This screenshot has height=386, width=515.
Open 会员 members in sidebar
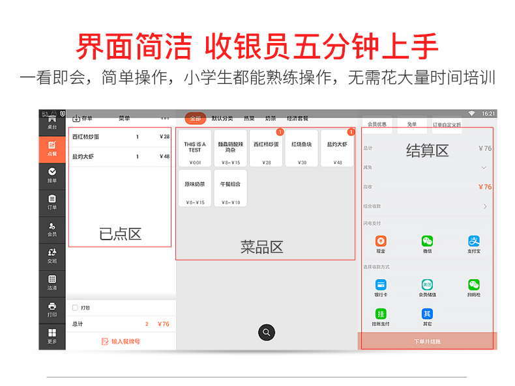[x=52, y=229]
